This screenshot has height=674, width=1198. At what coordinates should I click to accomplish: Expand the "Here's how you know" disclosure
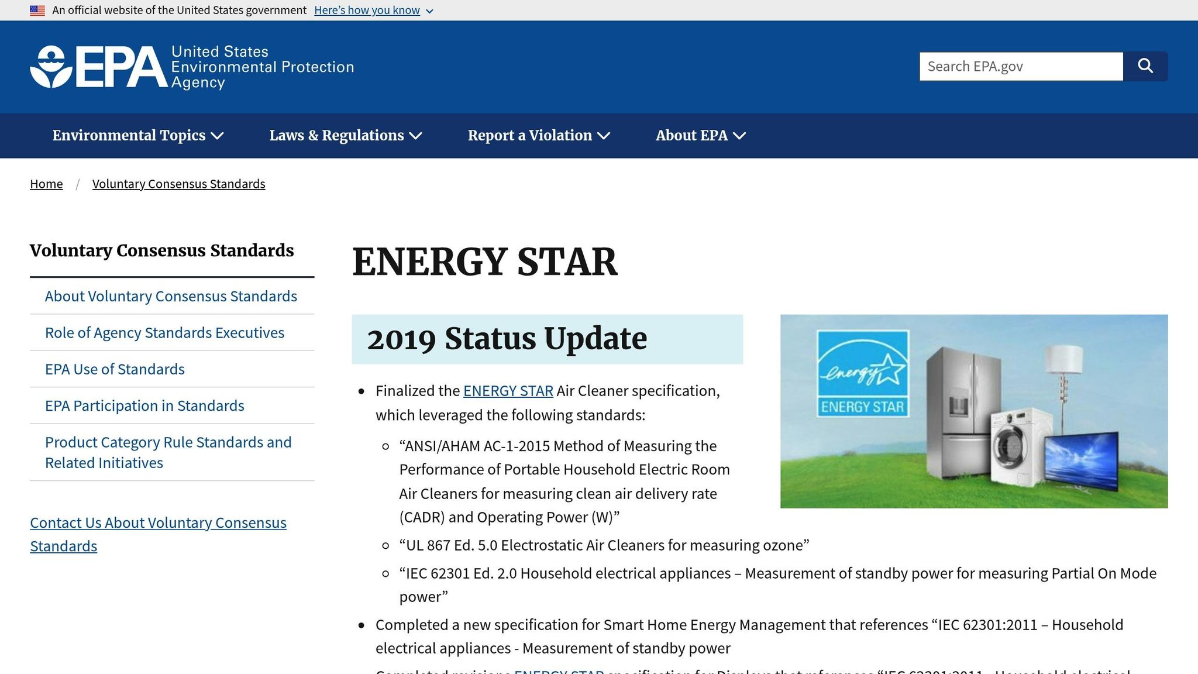tap(367, 10)
